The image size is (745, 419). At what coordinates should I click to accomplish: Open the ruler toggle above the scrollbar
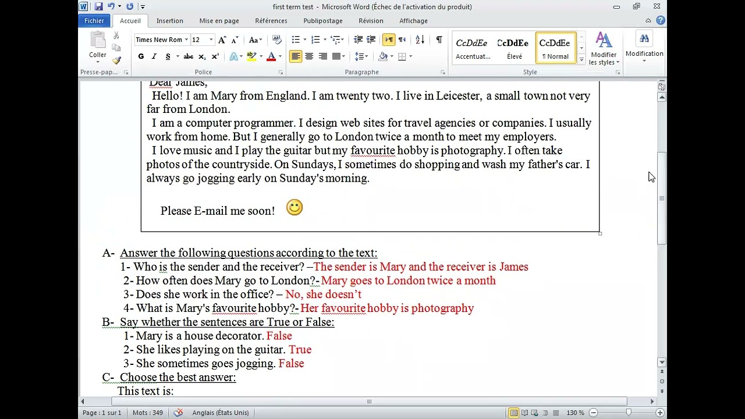[x=662, y=87]
